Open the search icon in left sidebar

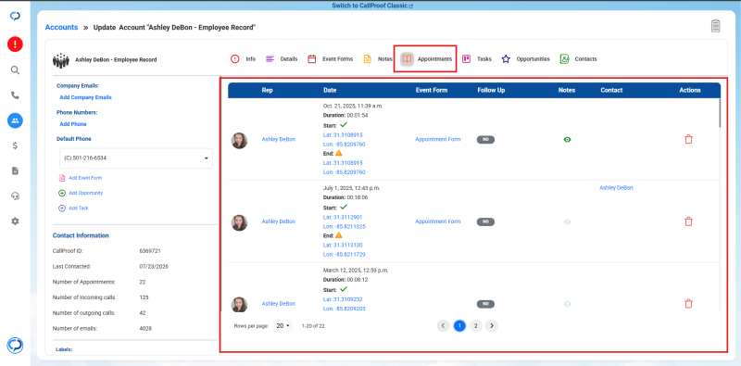pyautogui.click(x=15, y=70)
